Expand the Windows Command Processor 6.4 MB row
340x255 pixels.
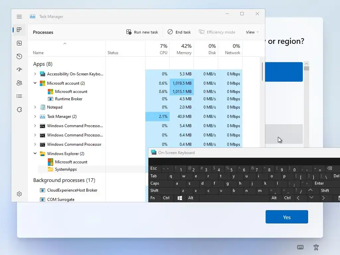pos(35,135)
